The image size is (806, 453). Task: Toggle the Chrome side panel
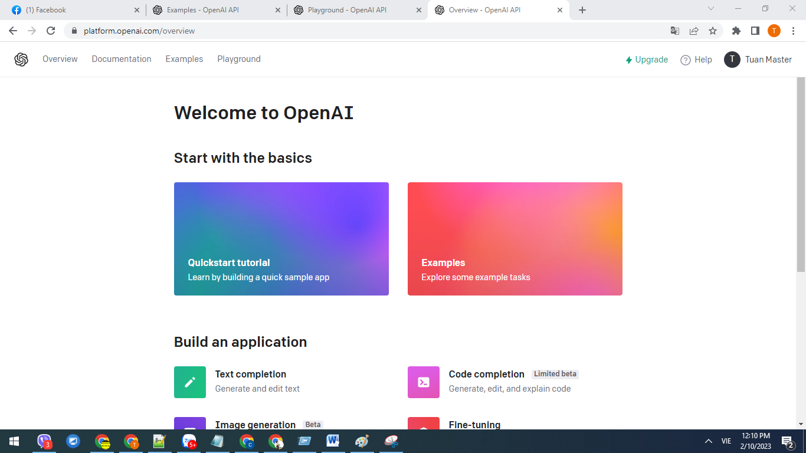point(755,31)
